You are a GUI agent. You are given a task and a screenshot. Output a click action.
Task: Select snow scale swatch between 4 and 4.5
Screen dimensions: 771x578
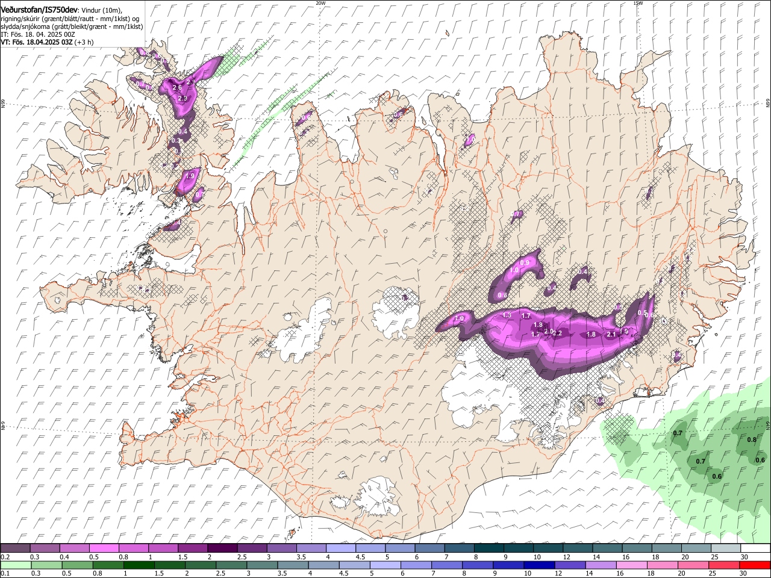[341, 548]
